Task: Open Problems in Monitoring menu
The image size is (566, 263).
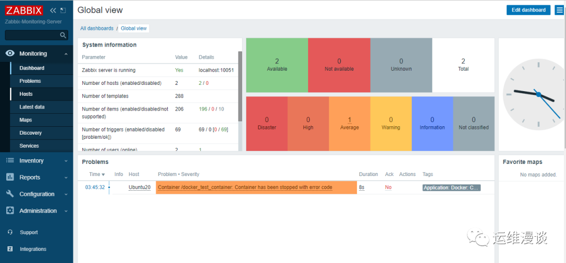Action: click(41, 81)
